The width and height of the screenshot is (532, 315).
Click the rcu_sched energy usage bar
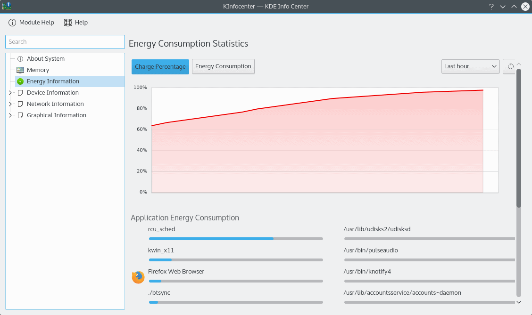click(236, 239)
